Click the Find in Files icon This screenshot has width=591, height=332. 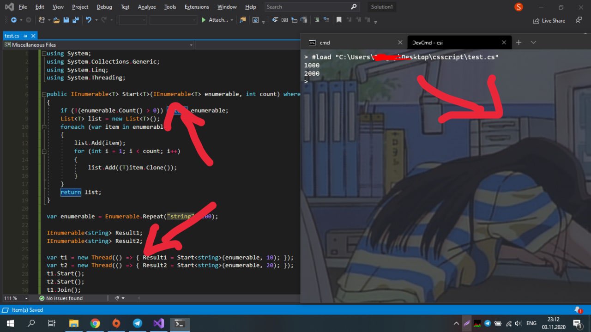pyautogui.click(x=243, y=20)
